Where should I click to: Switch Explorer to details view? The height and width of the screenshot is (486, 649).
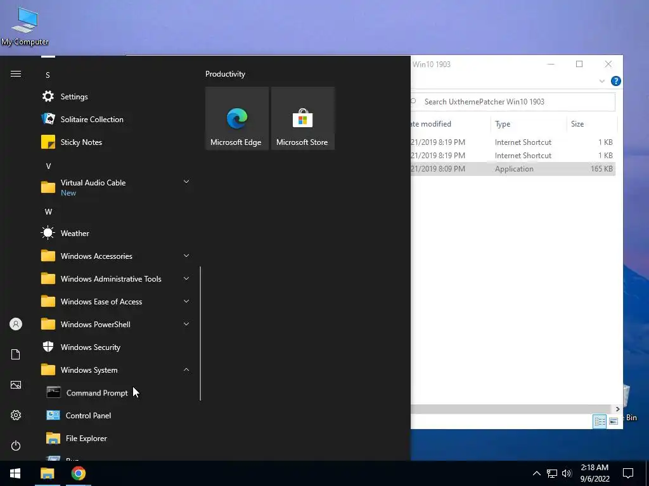tap(600, 421)
